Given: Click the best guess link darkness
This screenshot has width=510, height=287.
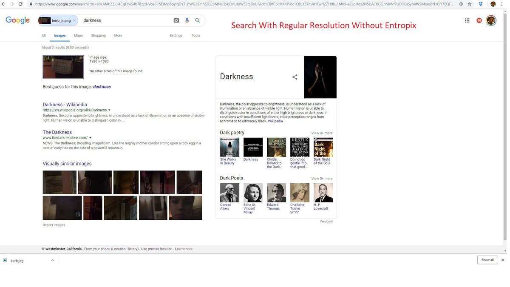Looking at the screenshot, I should [x=102, y=87].
